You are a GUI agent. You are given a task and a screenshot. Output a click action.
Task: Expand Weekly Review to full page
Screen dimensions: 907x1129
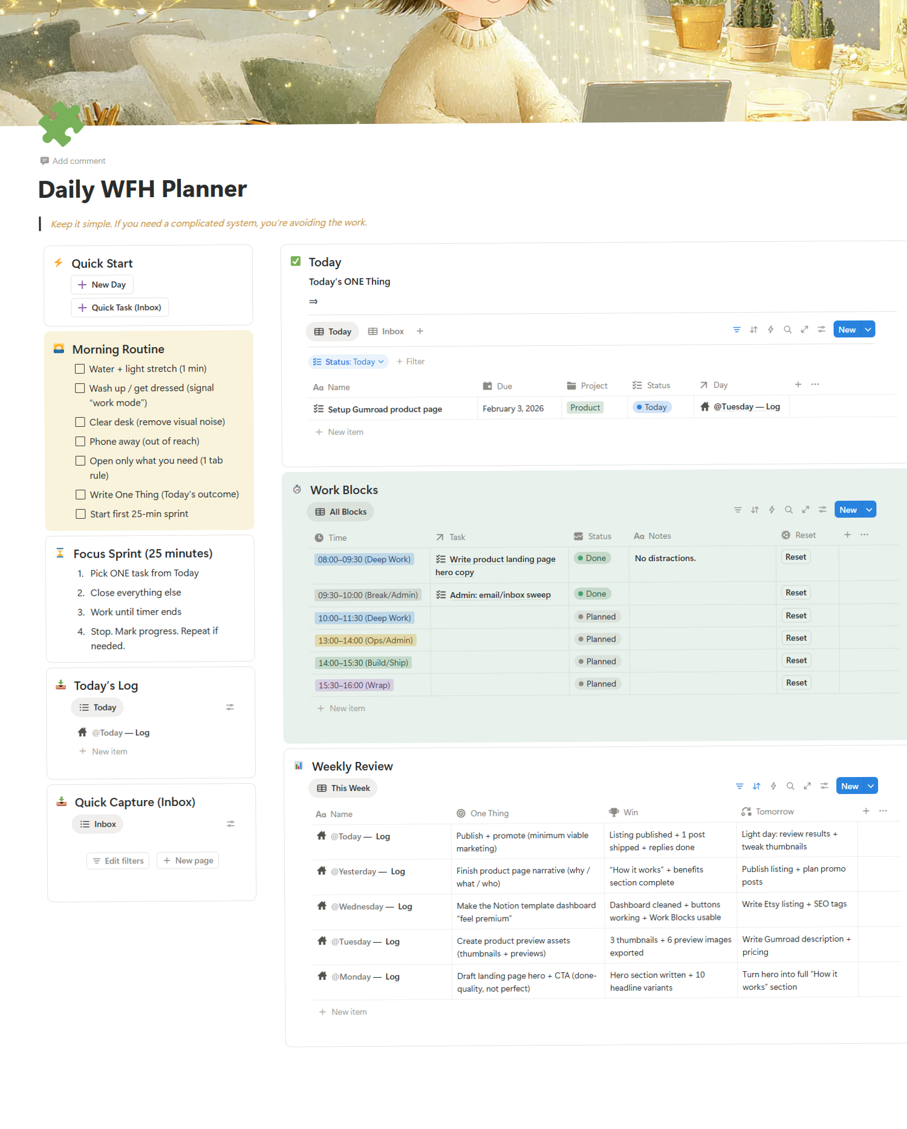807,786
